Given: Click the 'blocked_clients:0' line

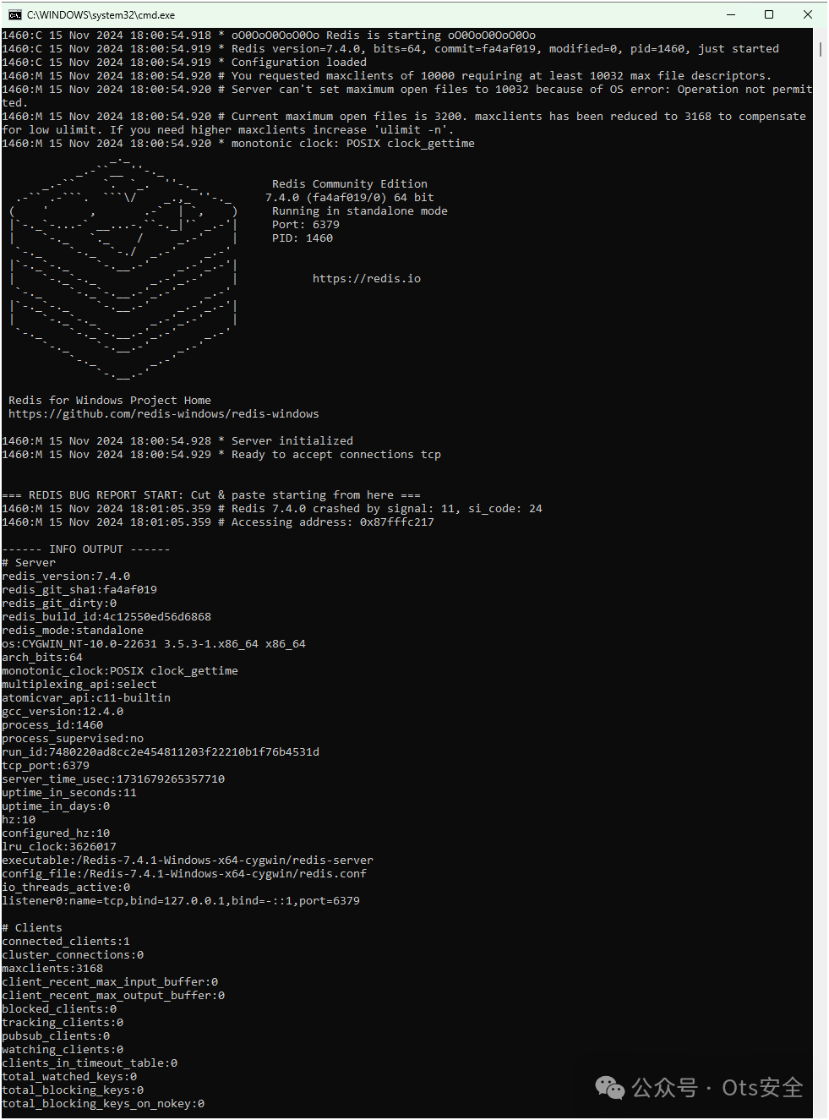Looking at the screenshot, I should click(x=59, y=1009).
